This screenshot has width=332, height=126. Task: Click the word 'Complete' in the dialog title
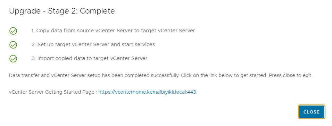[x=97, y=11]
